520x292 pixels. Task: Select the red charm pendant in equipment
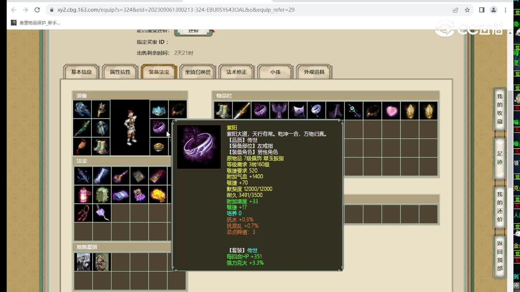point(82,147)
